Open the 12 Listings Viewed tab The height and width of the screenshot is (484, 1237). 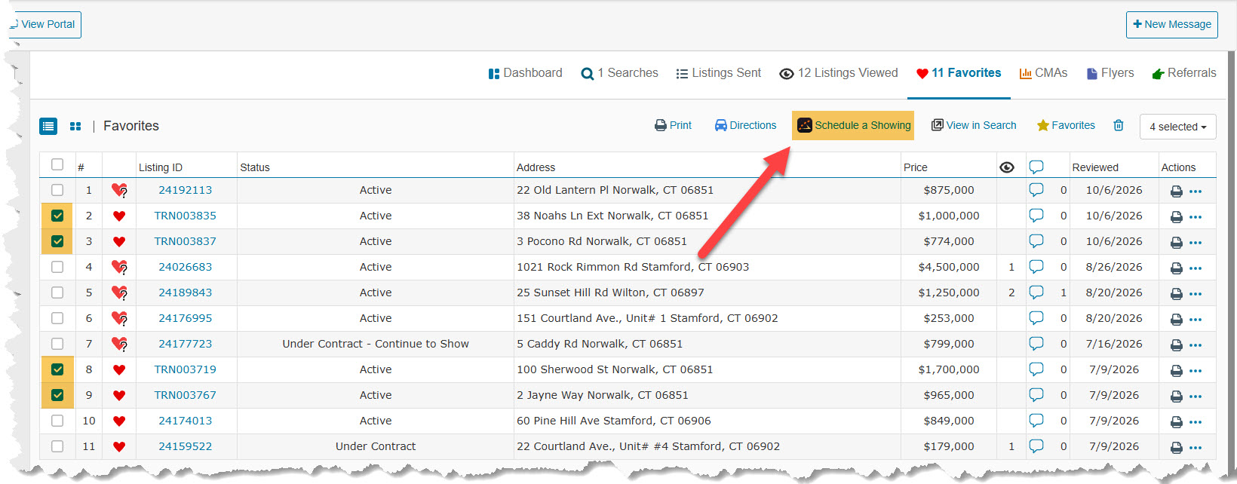839,73
